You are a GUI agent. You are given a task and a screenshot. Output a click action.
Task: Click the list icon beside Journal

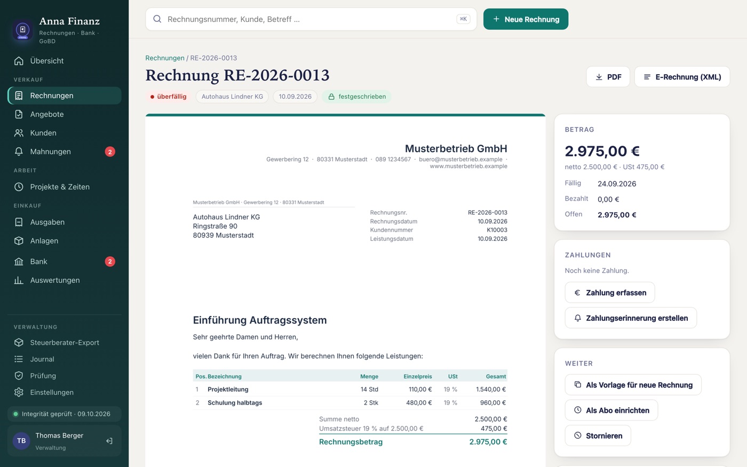pyautogui.click(x=19, y=359)
